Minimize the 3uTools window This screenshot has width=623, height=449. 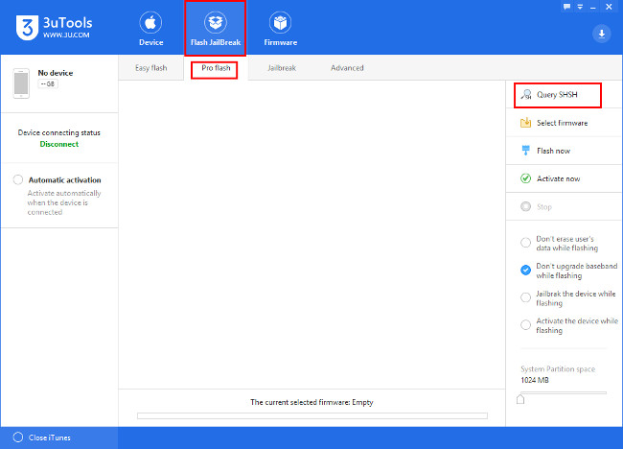pos(593,7)
